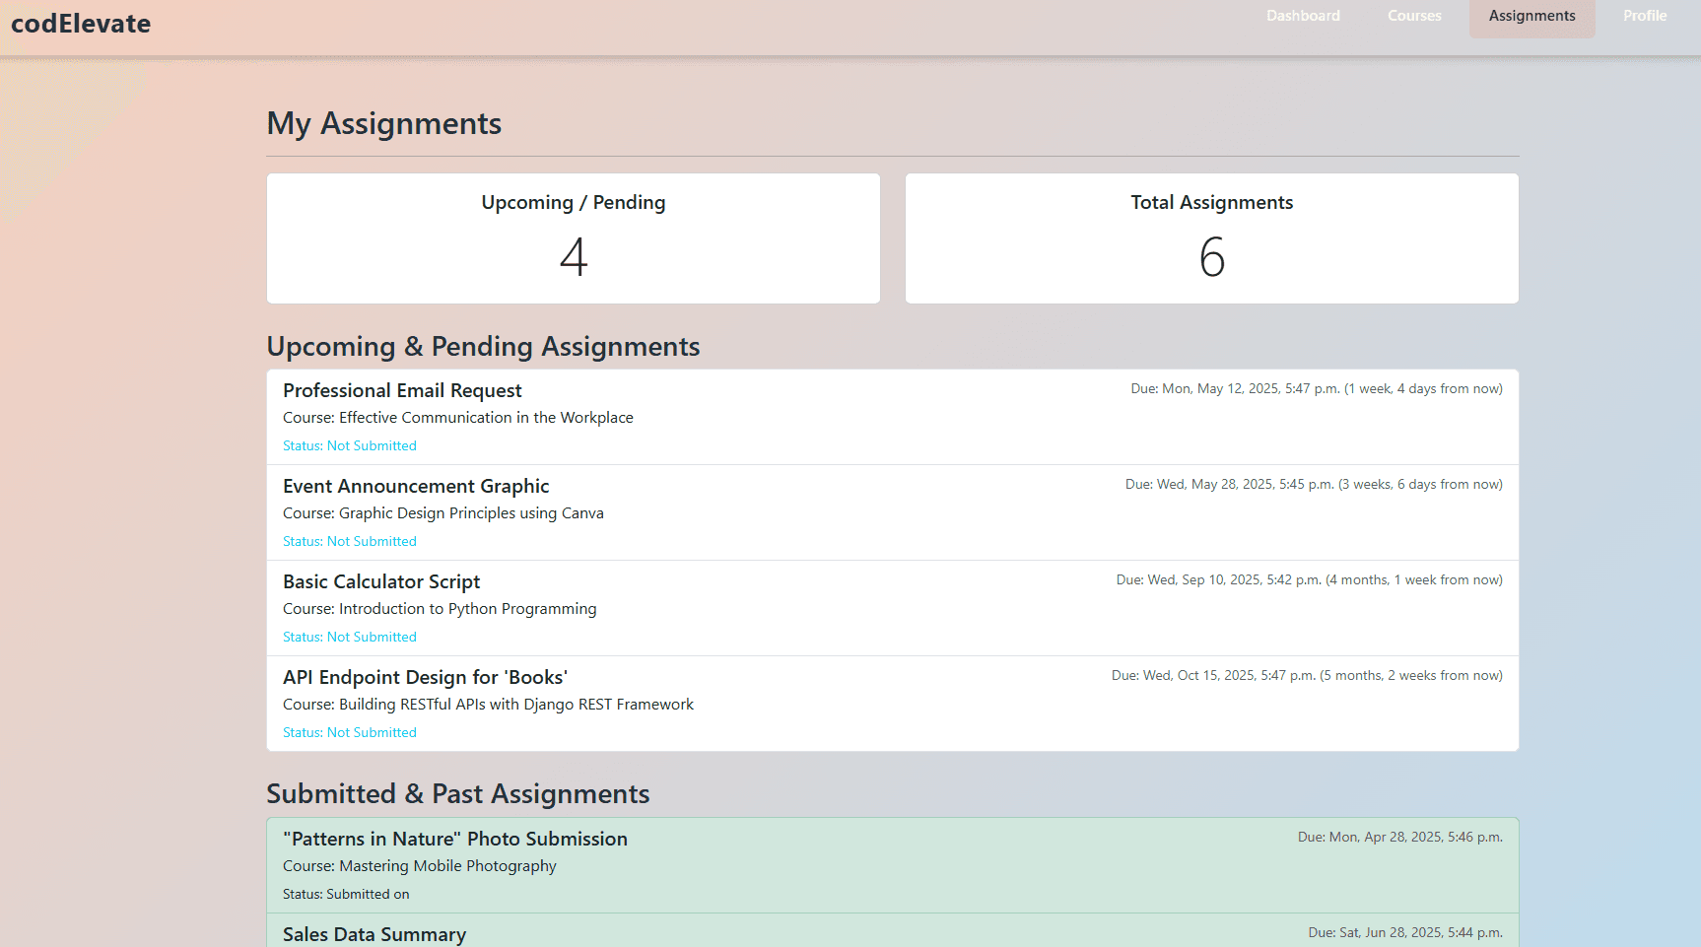Viewport: 1701px width, 947px height.
Task: Click 'Course: Building RESTful APIs with Django REST Framework'
Action: point(488,705)
